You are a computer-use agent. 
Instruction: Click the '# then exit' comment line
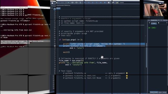(x=65, y=36)
